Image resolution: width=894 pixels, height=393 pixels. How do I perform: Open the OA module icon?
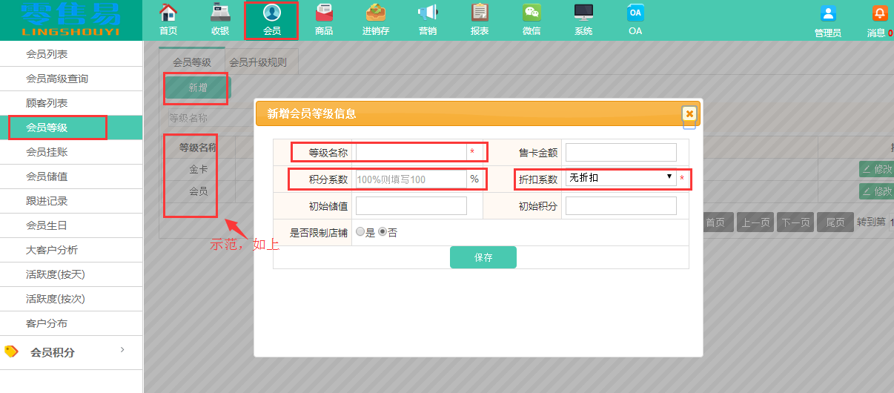coord(635,14)
